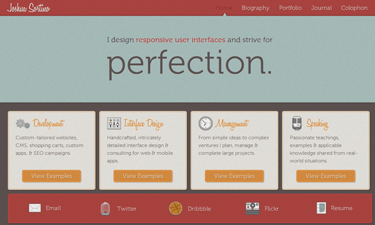Open the Colophon nav link
Image resolution: width=375 pixels, height=225 pixels.
(x=354, y=8)
